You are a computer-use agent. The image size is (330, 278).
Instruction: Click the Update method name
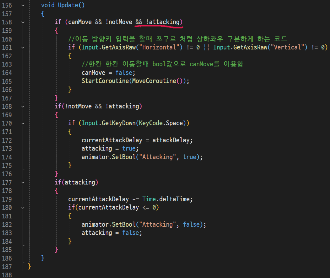click(x=68, y=5)
